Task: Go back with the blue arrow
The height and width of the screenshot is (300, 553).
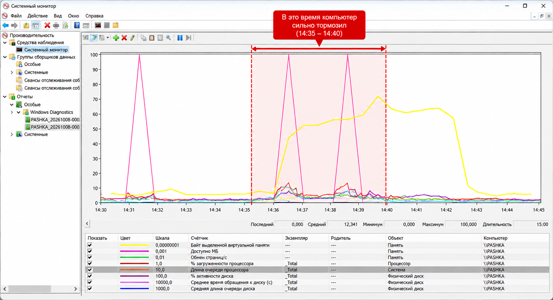Action: pos(6,25)
